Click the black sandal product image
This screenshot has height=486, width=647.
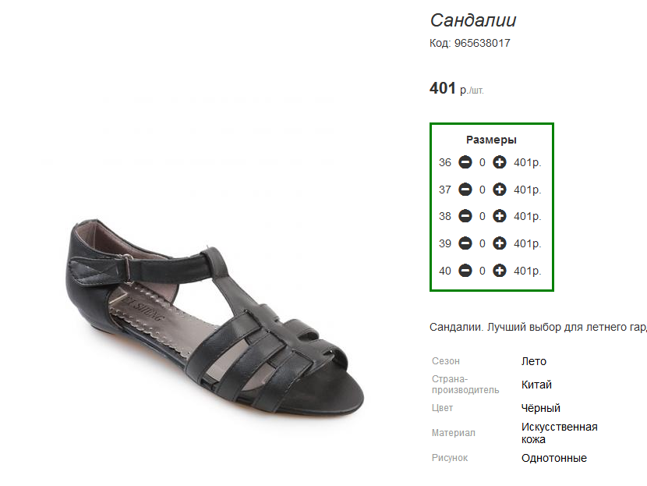tap(214, 316)
